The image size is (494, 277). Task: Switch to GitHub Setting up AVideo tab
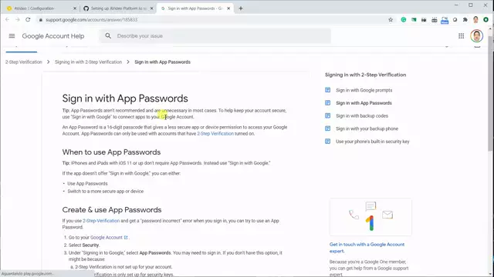(118, 8)
